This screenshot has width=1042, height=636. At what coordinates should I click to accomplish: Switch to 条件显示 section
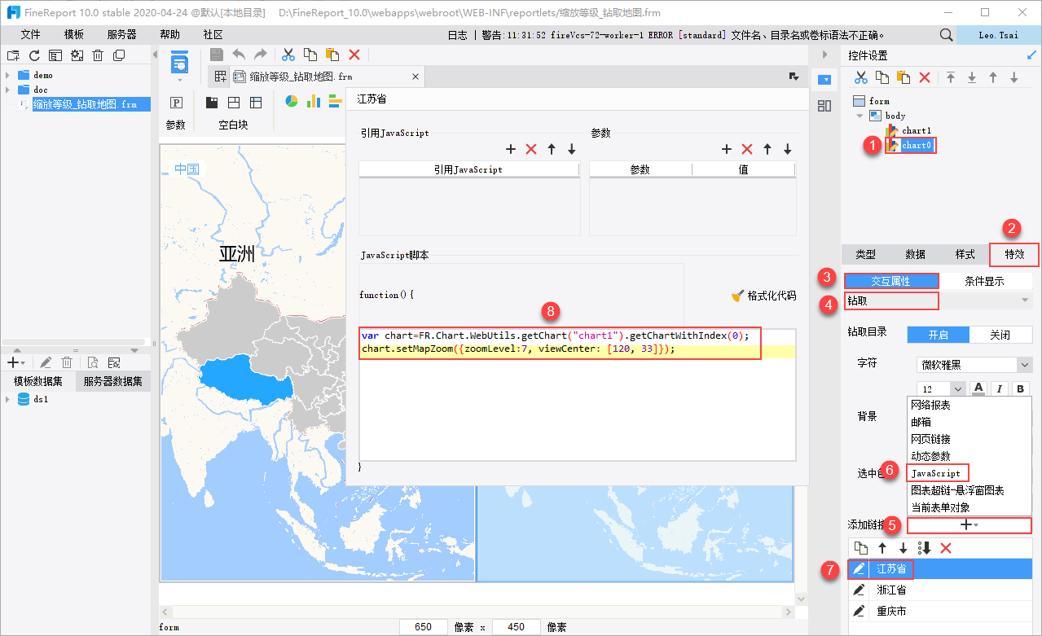coord(985,281)
